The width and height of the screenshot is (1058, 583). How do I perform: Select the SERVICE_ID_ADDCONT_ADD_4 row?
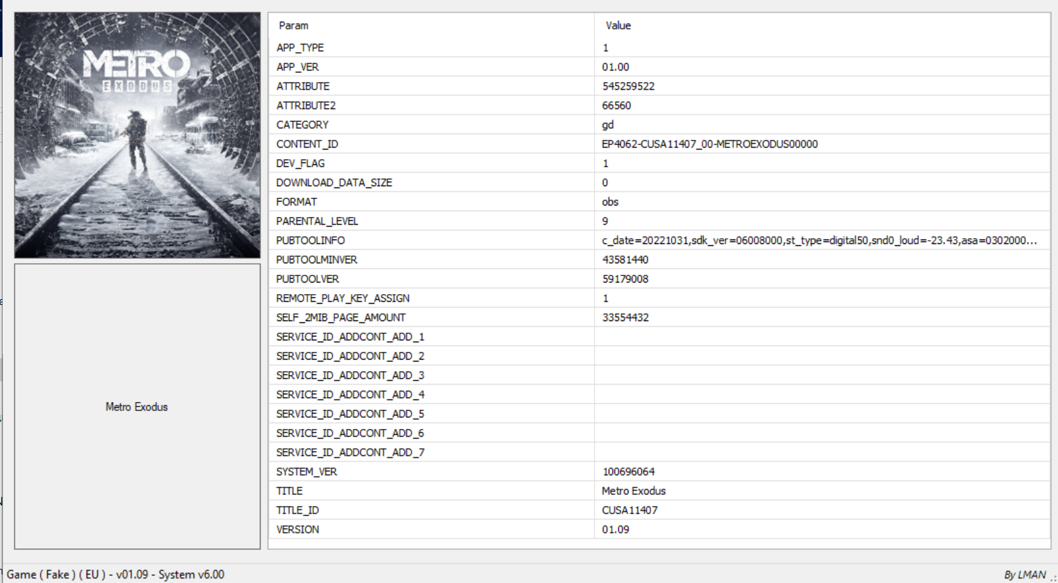[659, 394]
